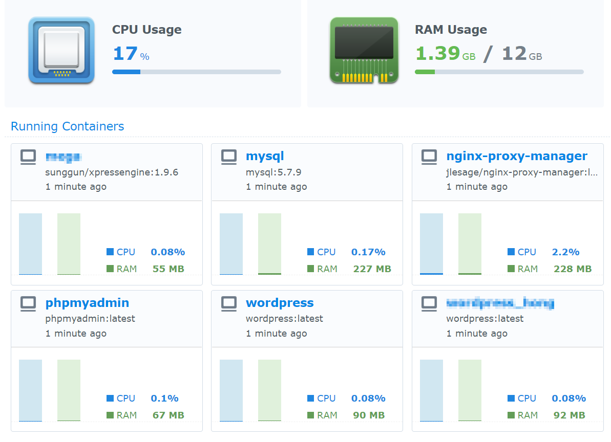The width and height of the screenshot is (611, 442).
Task: Click the RAM Usage progress bar
Action: (x=499, y=72)
